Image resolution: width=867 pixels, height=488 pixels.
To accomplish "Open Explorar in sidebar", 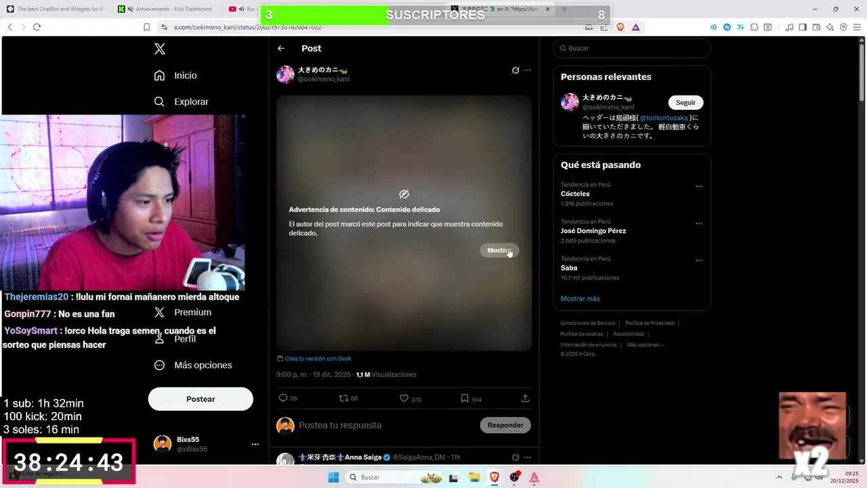I will 181,102.
